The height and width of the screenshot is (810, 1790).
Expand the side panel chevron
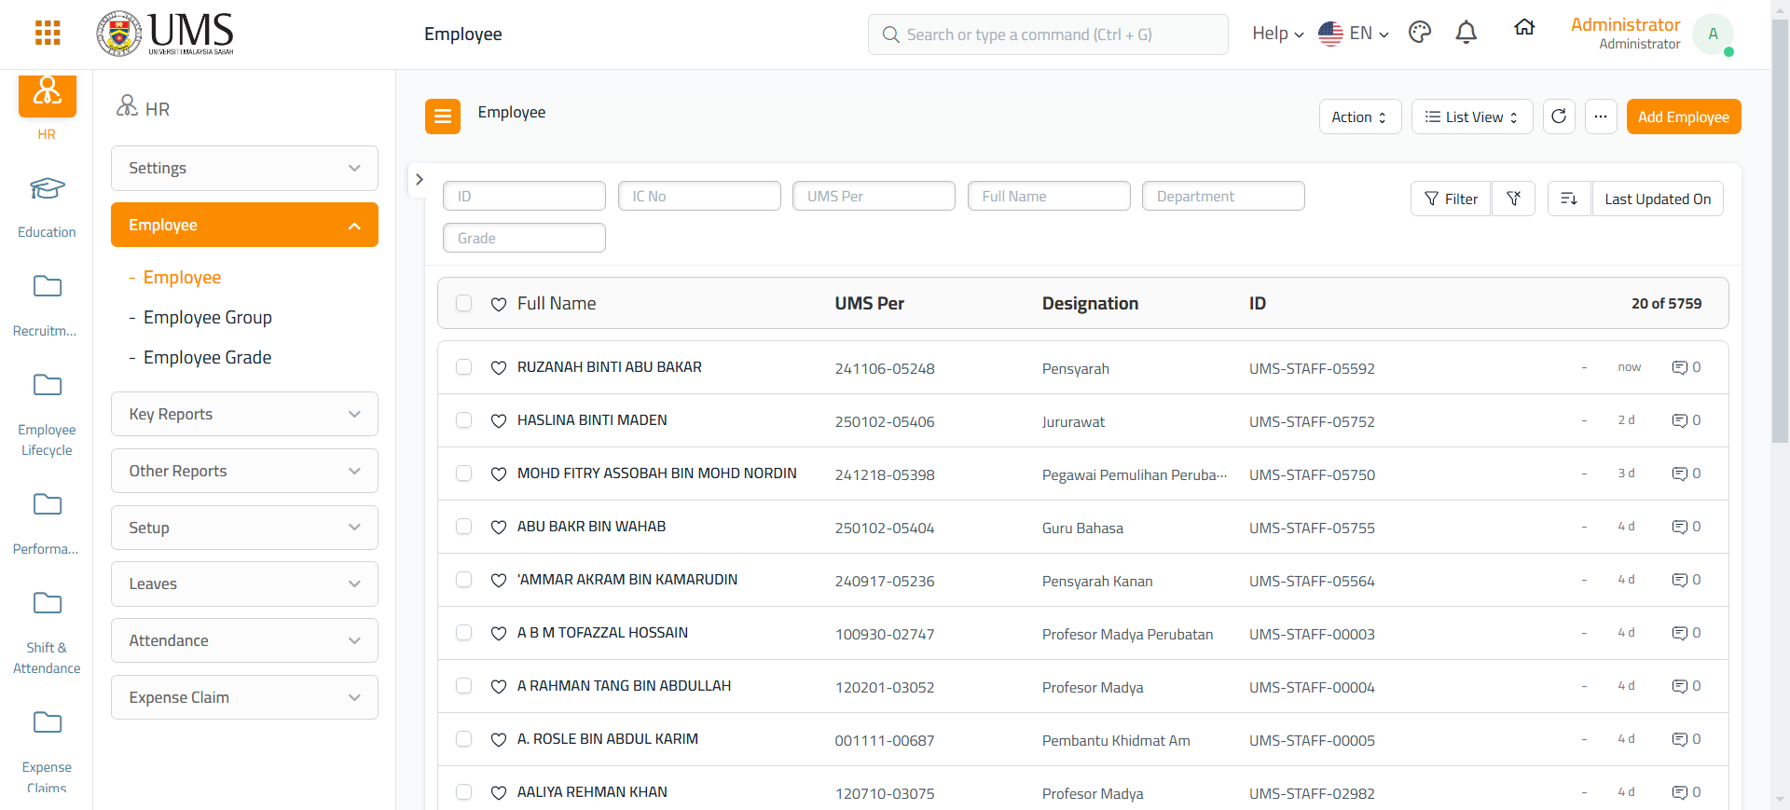420,179
